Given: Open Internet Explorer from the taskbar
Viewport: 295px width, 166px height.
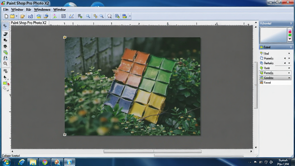Looking at the screenshot, I should [21, 162].
